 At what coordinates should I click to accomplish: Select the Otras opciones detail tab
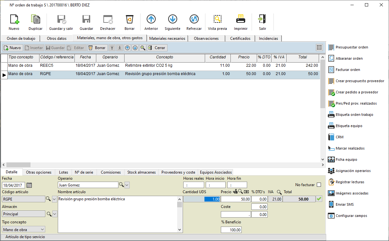[39, 172]
